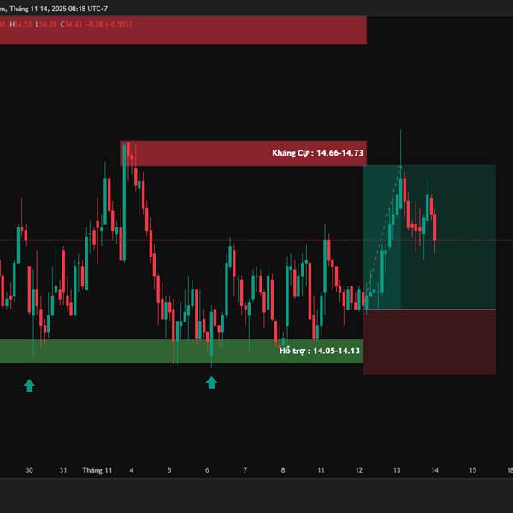Click the change value −0.08 (−0.555) in the legend
513x513 pixels.
coord(109,24)
